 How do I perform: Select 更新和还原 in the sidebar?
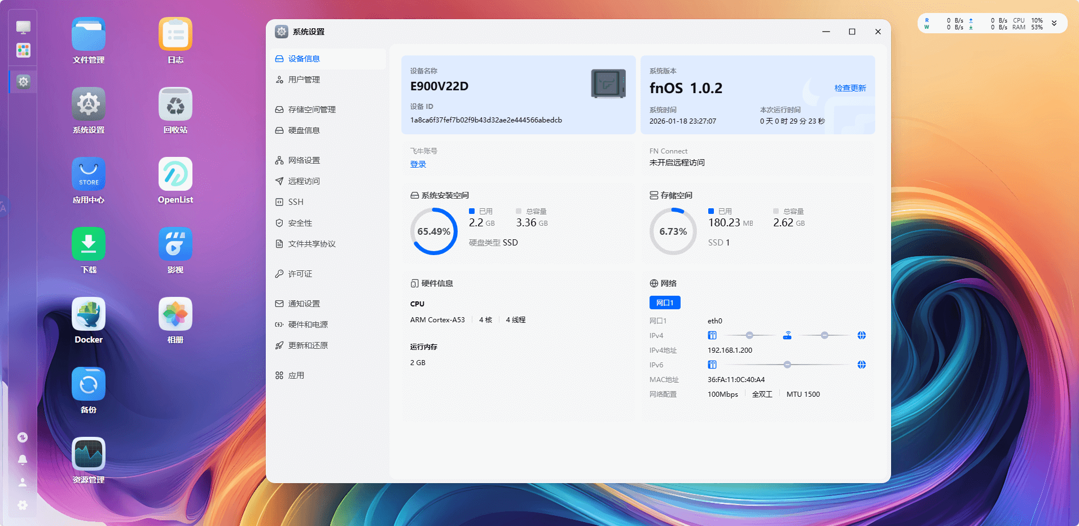308,345
